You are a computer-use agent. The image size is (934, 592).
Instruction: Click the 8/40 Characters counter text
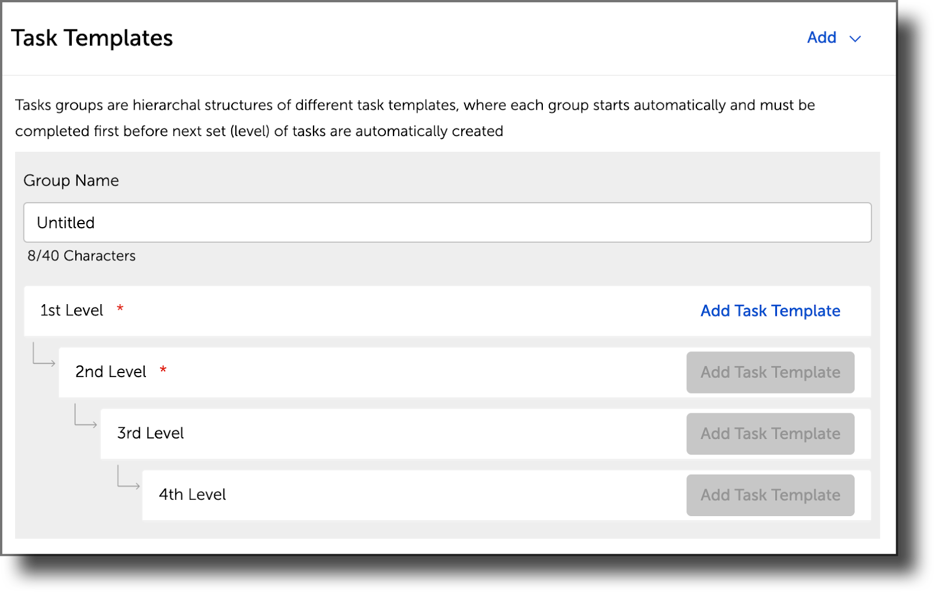81,255
